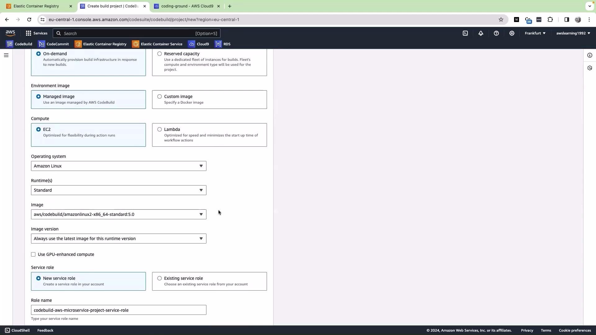Open the Chrome three-dot menu
This screenshot has width=596, height=335.
click(589, 20)
